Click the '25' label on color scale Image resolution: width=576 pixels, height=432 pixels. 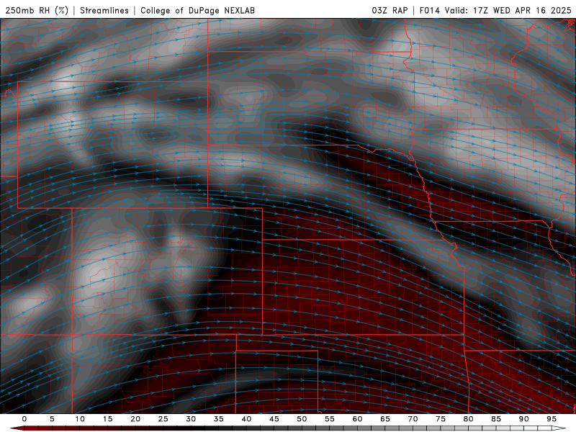(x=163, y=419)
